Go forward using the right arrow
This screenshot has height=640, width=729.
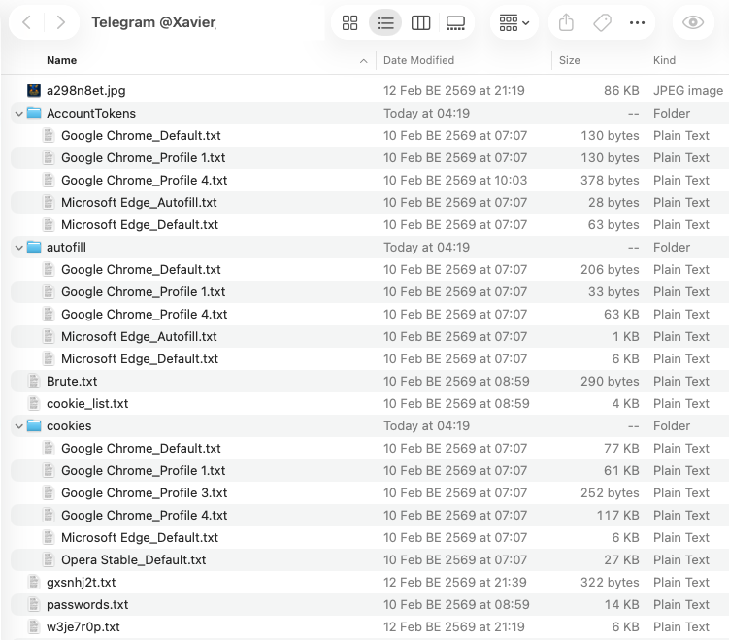pos(61,22)
